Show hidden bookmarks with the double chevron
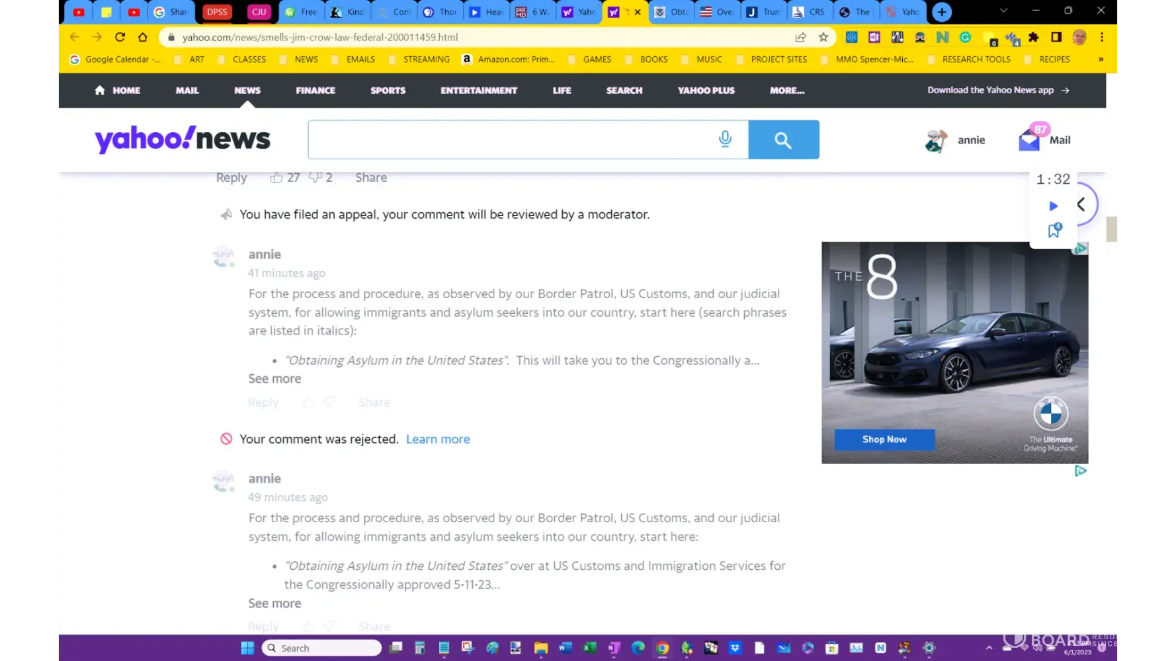 click(x=1101, y=59)
